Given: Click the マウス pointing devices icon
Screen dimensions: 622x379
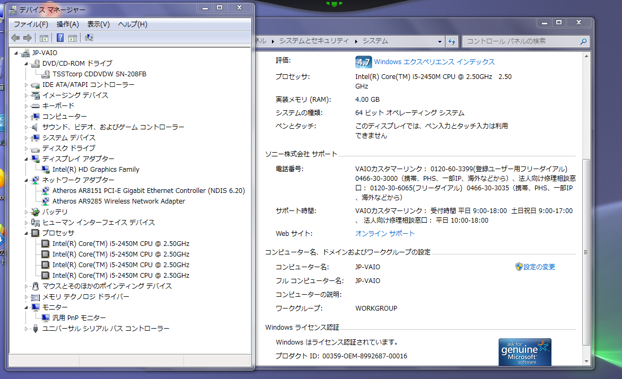Looking at the screenshot, I should 36,286.
